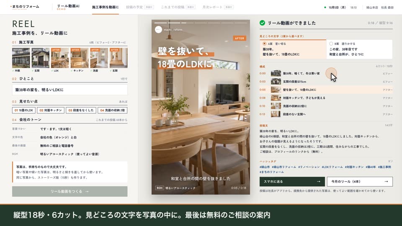Screen dimensions: 402x226
Task: Click 会社の色（オレンジ）と白 value
Action: coord(58,137)
